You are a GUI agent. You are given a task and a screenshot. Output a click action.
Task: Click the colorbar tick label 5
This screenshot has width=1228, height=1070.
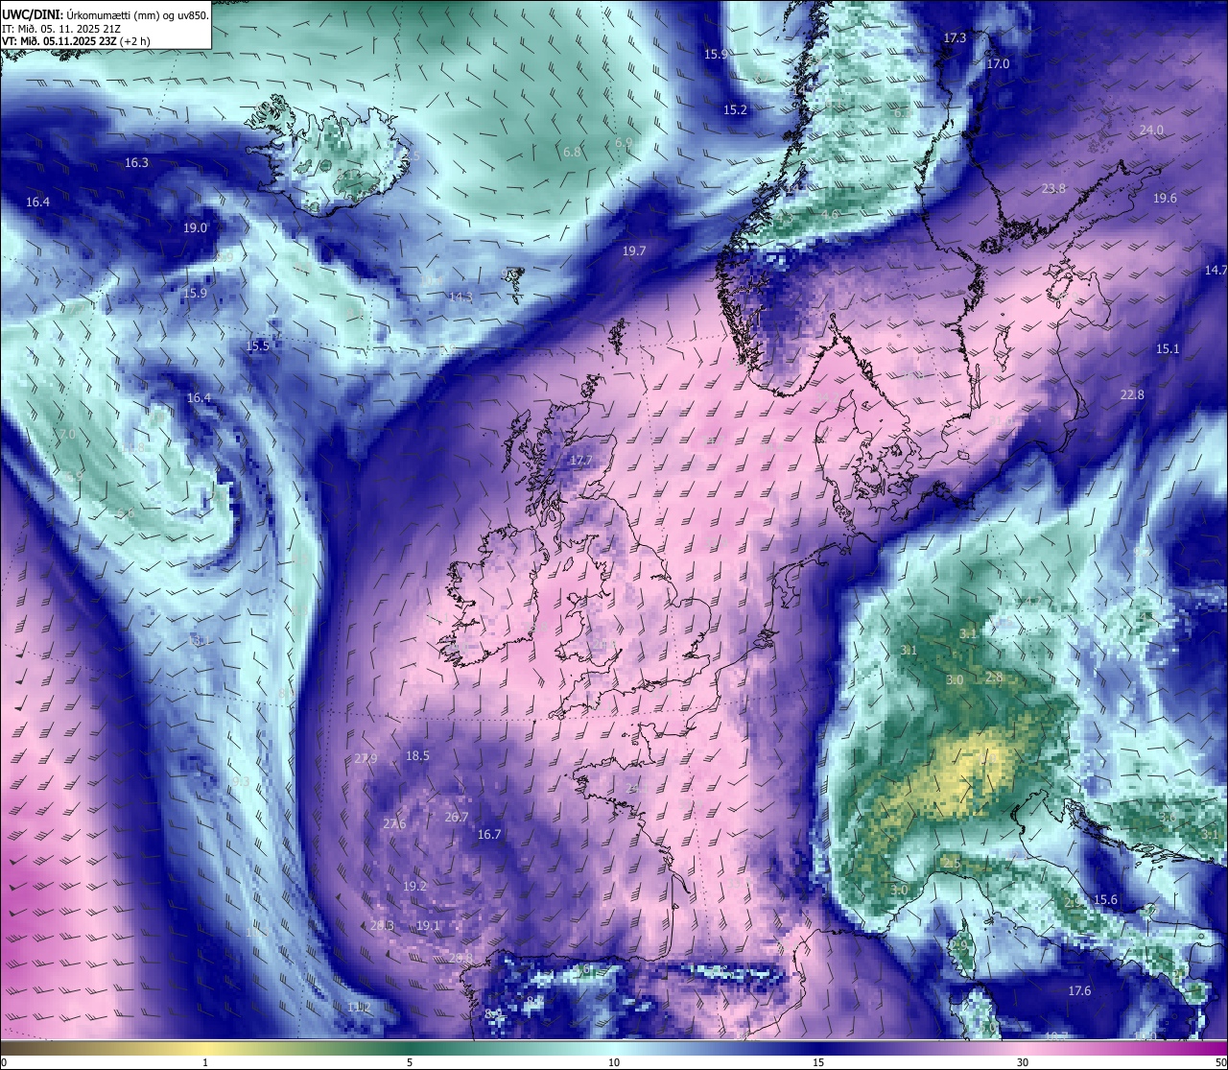[410, 1062]
